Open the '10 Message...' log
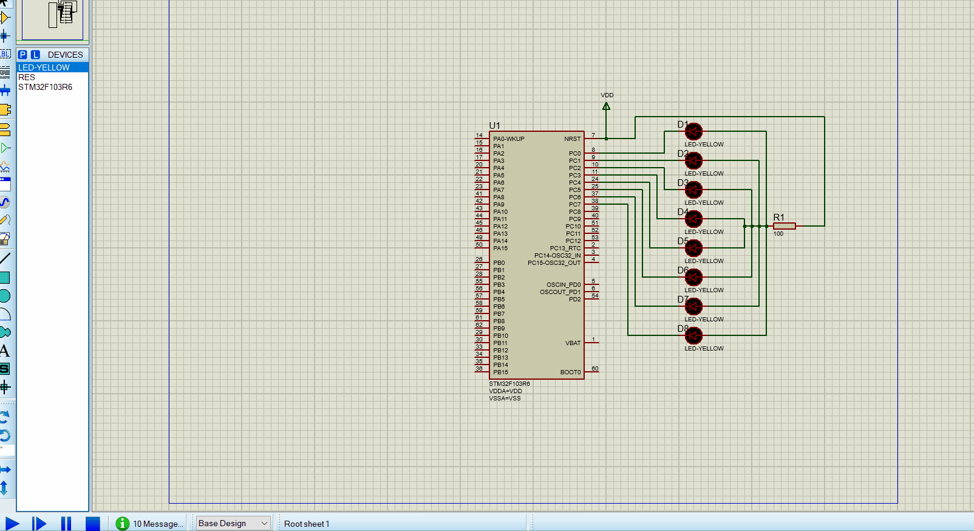974x531 pixels. click(x=158, y=524)
